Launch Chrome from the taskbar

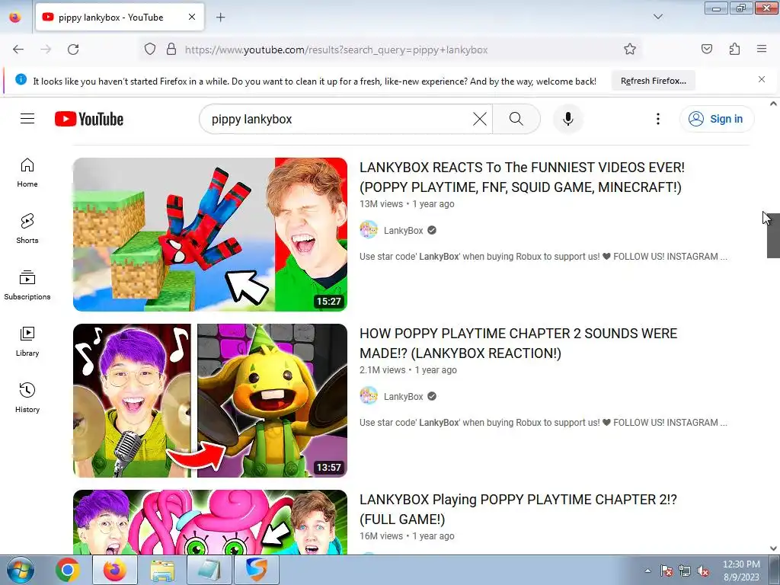click(x=68, y=570)
